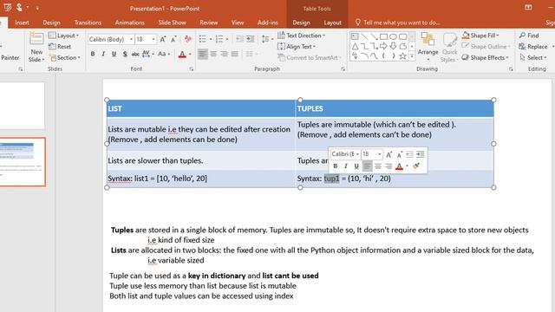Insert a right arrow shape
The image size is (555, 312).
click(383, 46)
